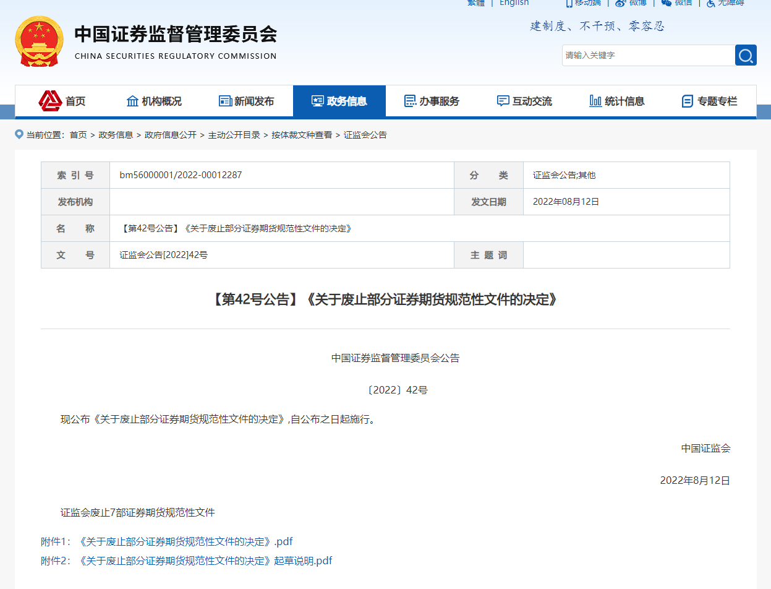
Task: Open attachment 2 drafting explanation PDF
Action: point(185,561)
